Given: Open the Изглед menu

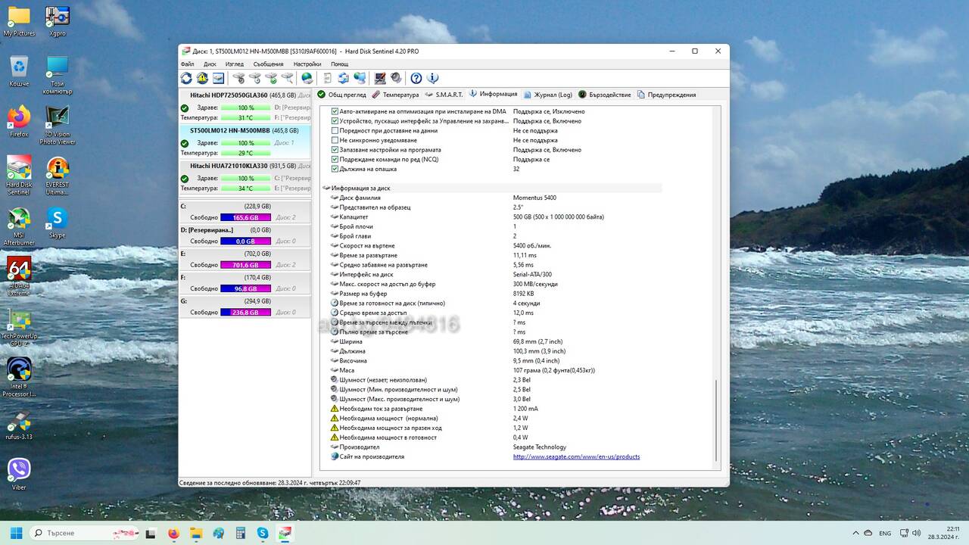Looking at the screenshot, I should [234, 64].
